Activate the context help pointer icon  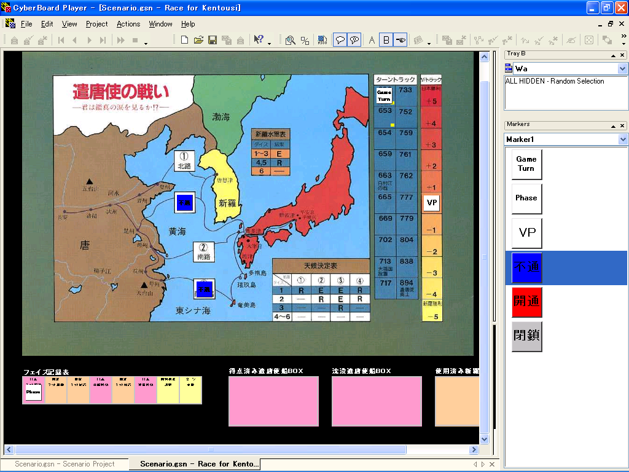[259, 39]
